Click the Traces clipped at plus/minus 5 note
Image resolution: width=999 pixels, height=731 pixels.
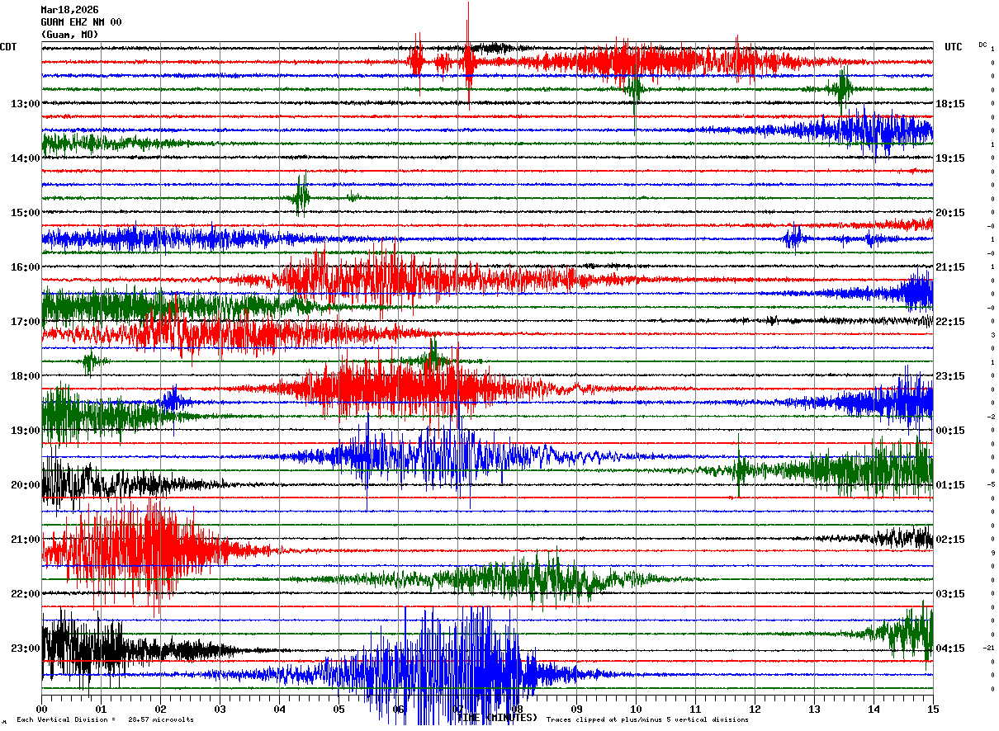(x=647, y=720)
